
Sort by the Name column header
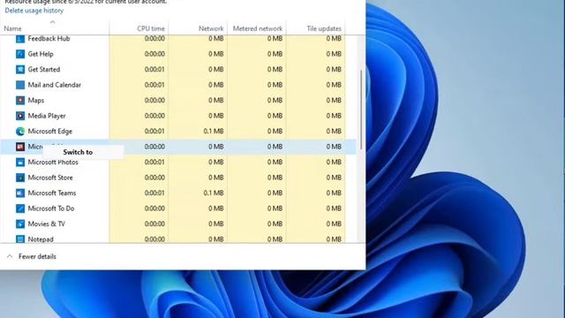[x=12, y=28]
